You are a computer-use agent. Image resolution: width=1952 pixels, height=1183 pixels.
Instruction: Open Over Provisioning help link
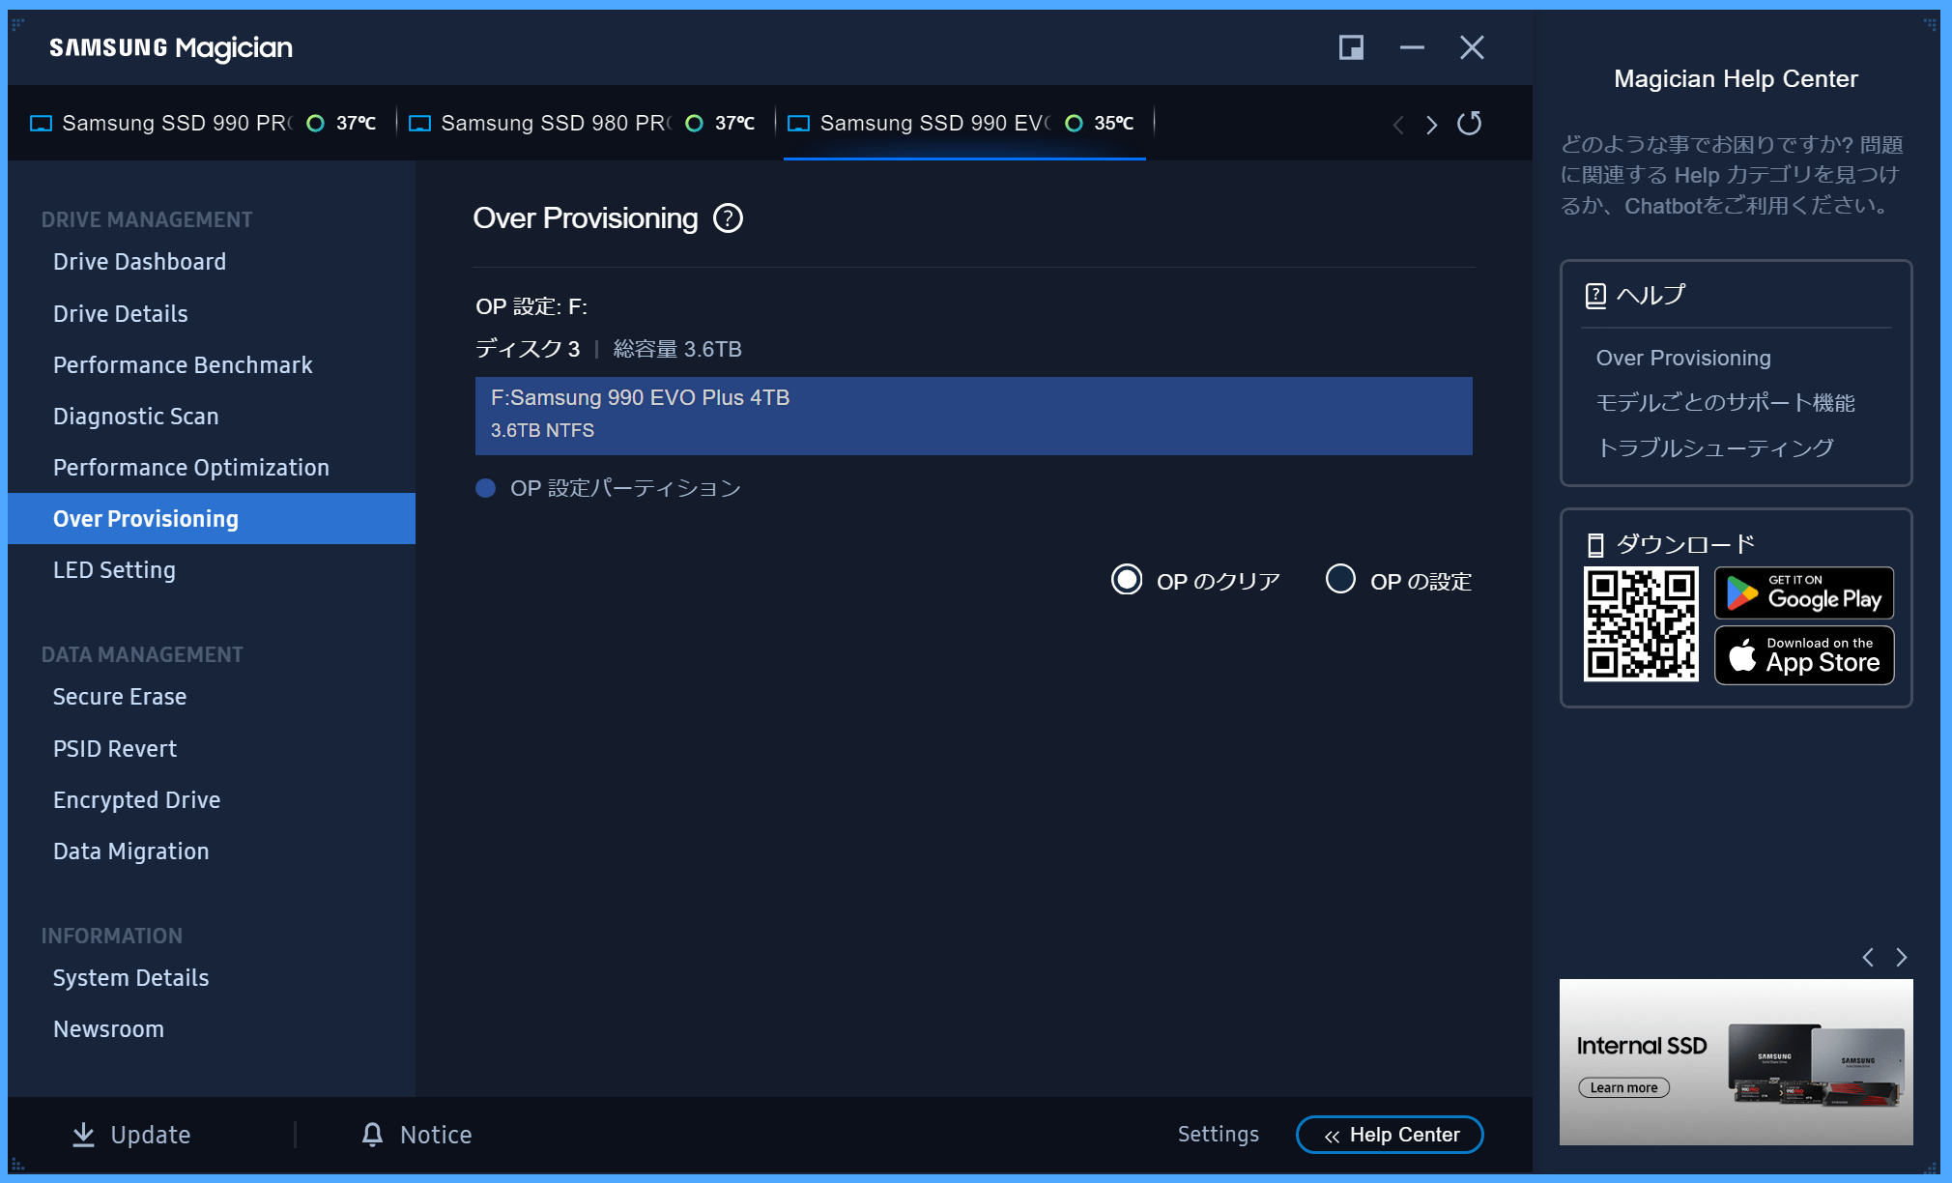[1683, 359]
